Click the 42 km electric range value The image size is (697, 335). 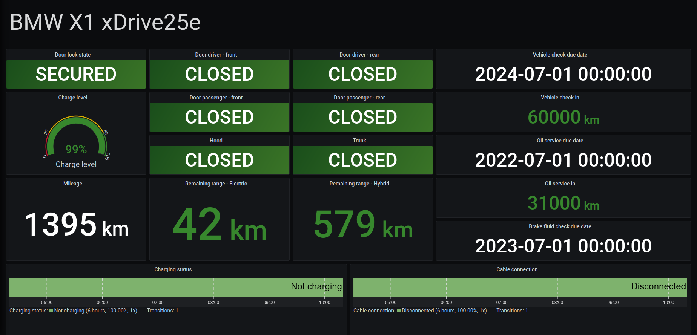220,225
